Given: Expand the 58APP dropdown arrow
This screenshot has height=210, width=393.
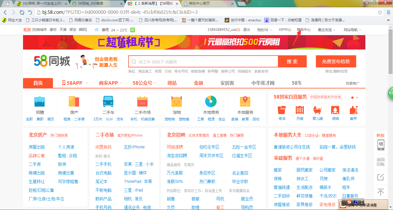Looking at the screenshot, I should point(87,83).
